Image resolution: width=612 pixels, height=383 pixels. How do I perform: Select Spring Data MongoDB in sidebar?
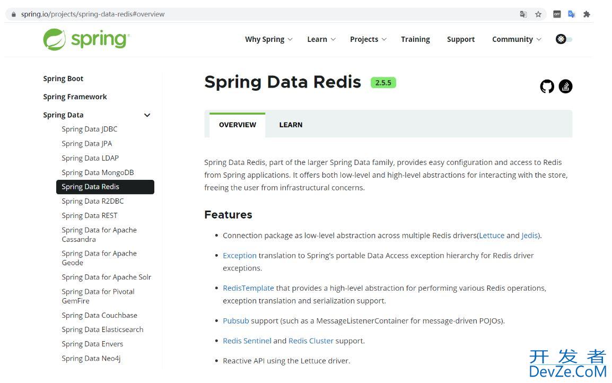[98, 172]
